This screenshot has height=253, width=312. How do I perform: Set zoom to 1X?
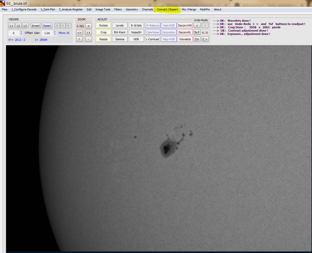(89, 33)
